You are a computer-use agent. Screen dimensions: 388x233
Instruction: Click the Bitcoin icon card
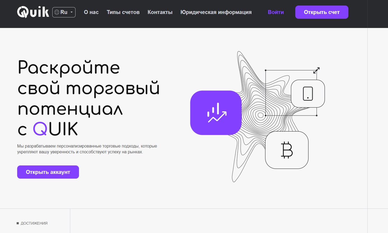pos(287,150)
